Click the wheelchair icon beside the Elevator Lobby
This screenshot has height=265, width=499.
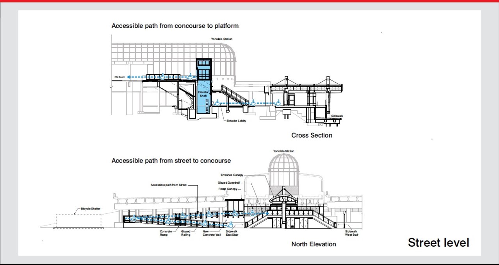coord(217,103)
